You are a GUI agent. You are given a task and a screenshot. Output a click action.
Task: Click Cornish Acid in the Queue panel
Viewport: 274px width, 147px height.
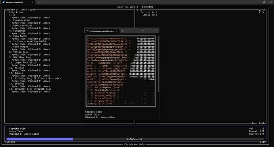[x=149, y=12]
